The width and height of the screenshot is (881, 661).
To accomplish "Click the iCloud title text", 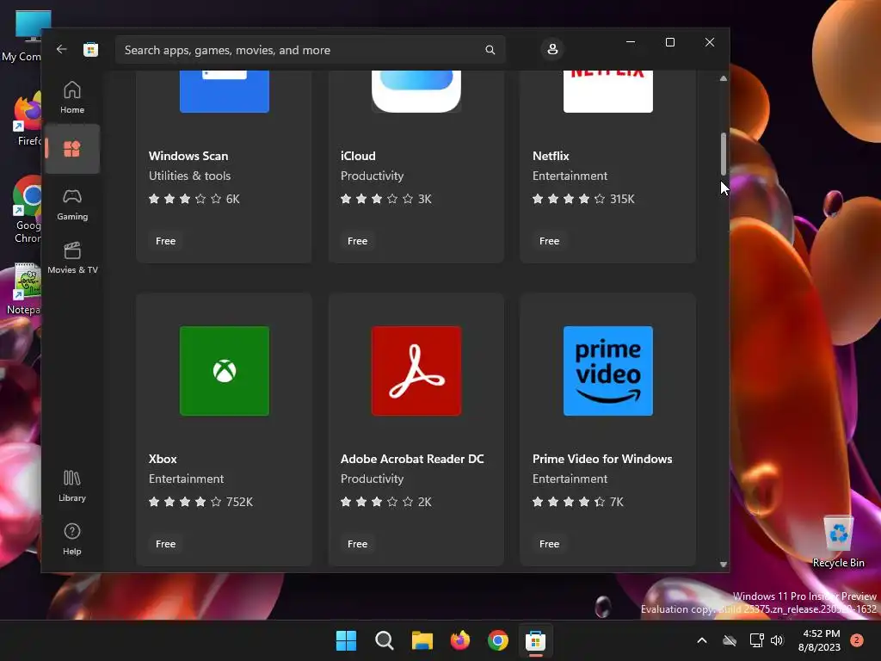I will [358, 156].
